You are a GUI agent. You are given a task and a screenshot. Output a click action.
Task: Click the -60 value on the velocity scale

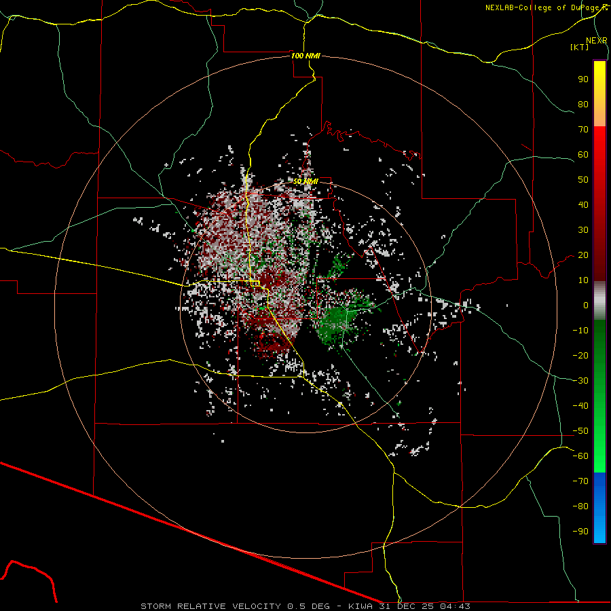580,456
